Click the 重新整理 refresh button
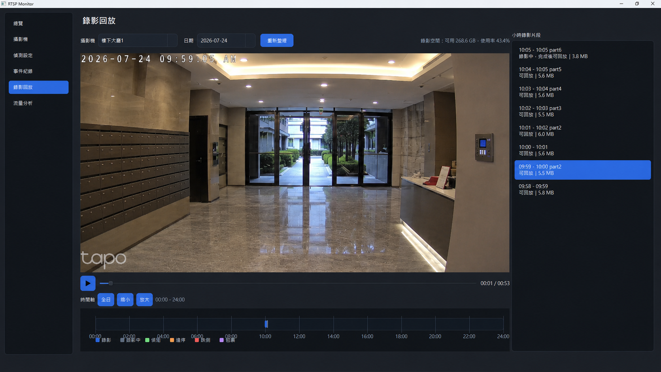661x372 pixels. coord(277,40)
